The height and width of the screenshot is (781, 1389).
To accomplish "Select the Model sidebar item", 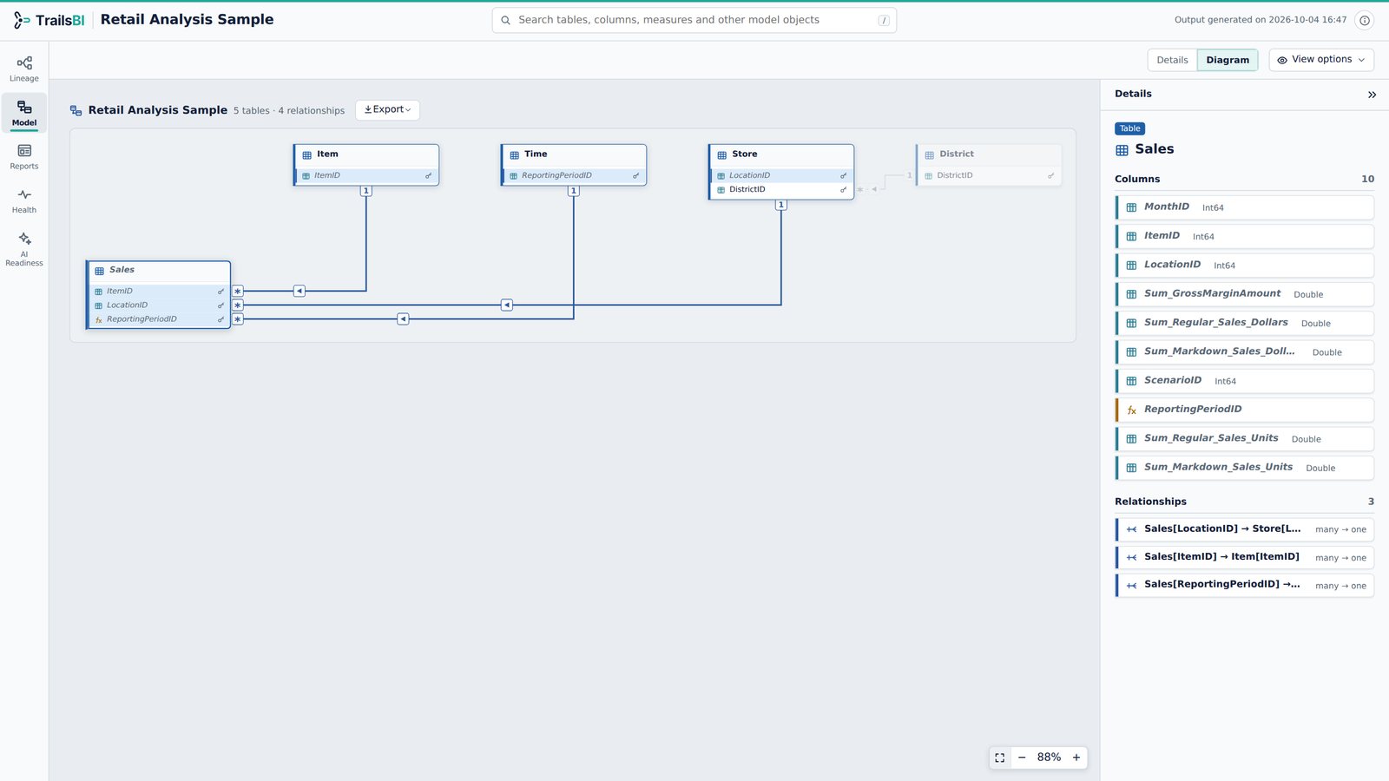I will tap(24, 113).
